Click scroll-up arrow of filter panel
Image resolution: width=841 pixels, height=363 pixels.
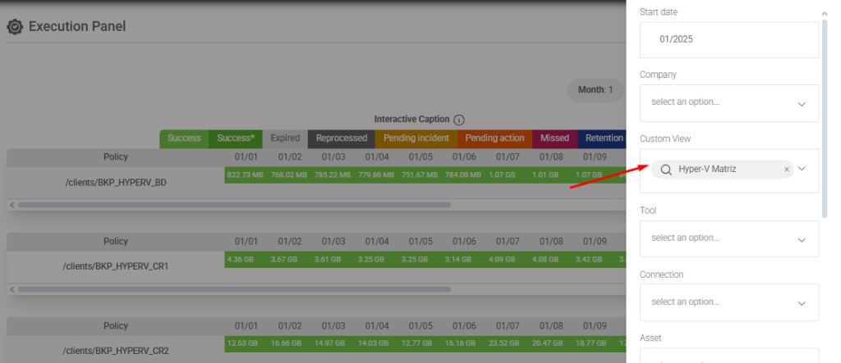point(825,14)
